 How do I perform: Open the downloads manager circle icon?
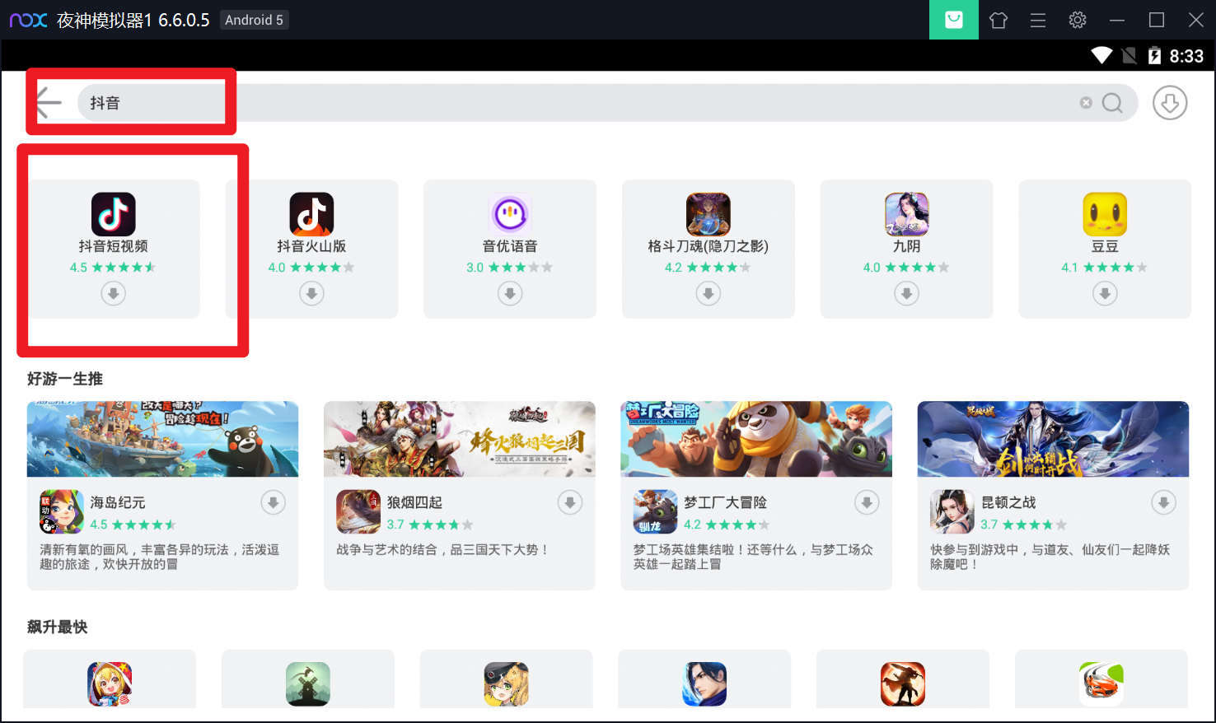pos(1170,103)
